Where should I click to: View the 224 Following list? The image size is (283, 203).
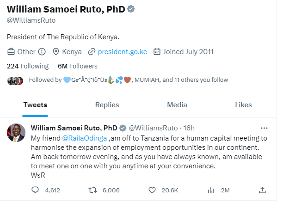tap(28, 66)
